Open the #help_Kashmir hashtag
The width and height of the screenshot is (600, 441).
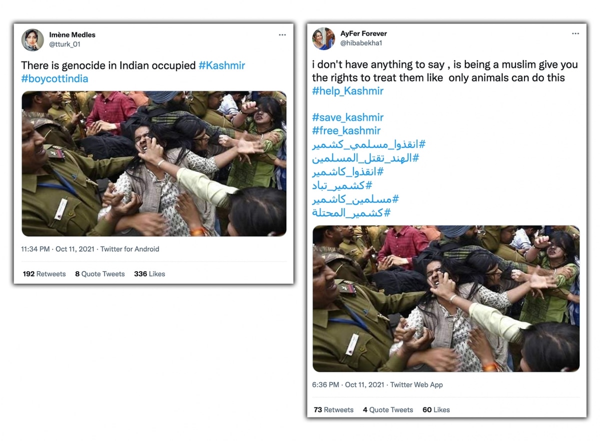tap(347, 91)
